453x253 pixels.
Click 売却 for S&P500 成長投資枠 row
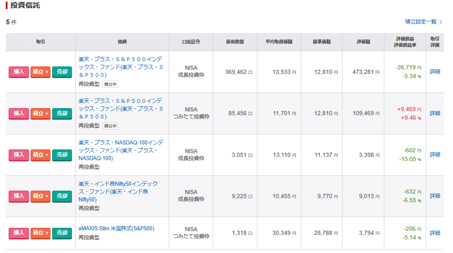pyautogui.click(x=62, y=72)
